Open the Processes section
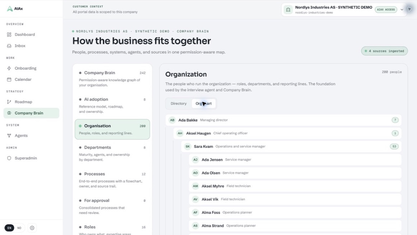The image size is (417, 235). click(112, 180)
